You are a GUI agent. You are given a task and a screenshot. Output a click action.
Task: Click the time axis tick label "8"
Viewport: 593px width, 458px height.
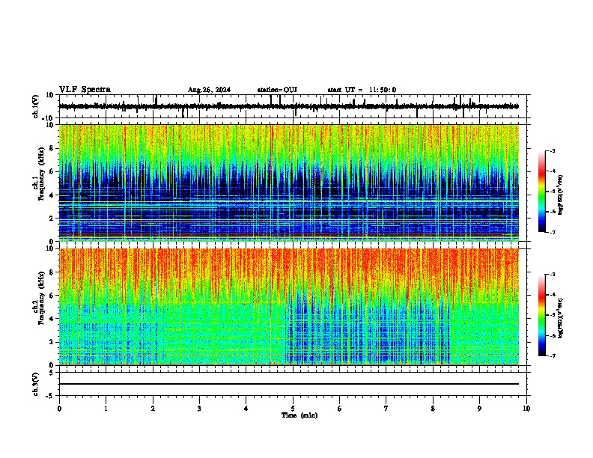[x=433, y=409]
